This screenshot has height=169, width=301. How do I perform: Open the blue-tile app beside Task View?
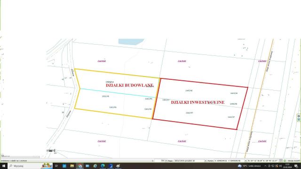coord(64,166)
